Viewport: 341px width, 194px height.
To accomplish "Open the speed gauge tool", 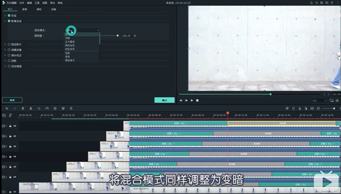I will click(47, 108).
